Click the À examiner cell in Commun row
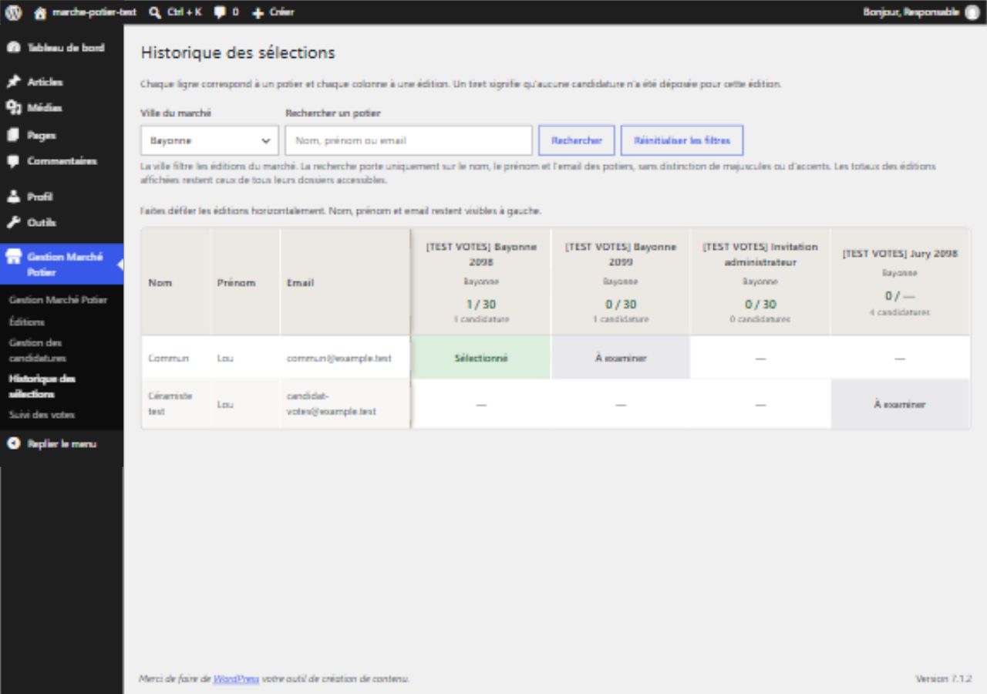 tap(621, 358)
